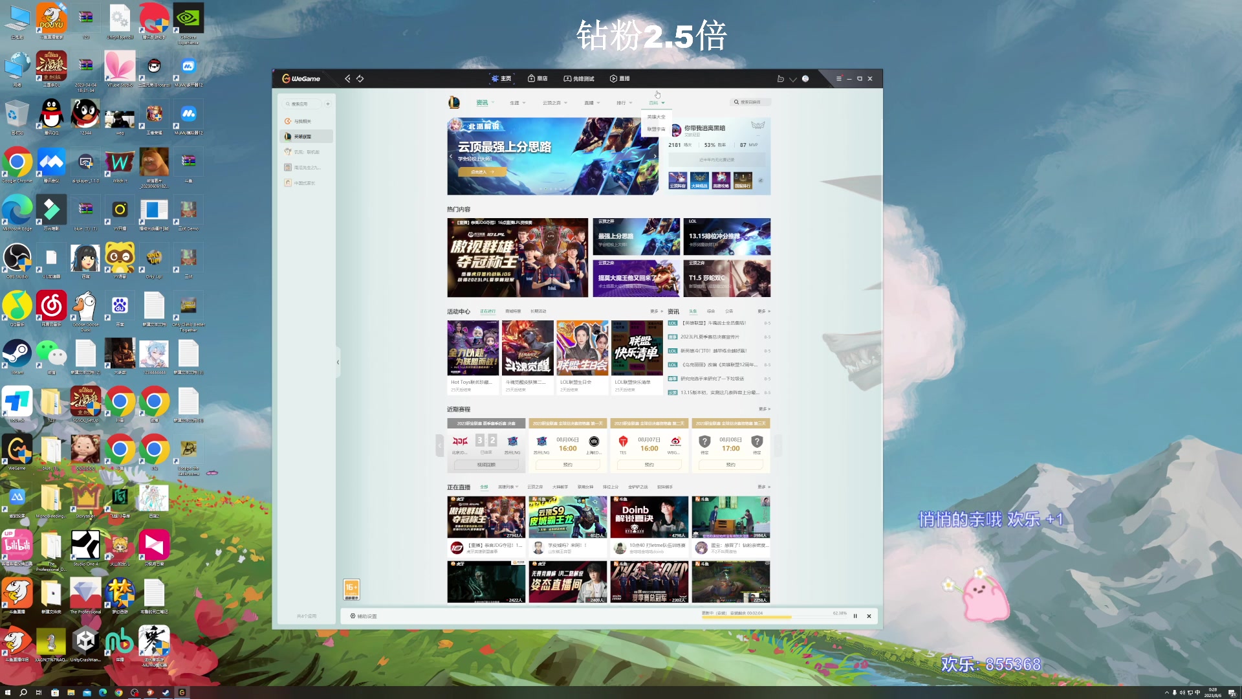Click the 点击进入 banner button

(x=482, y=172)
